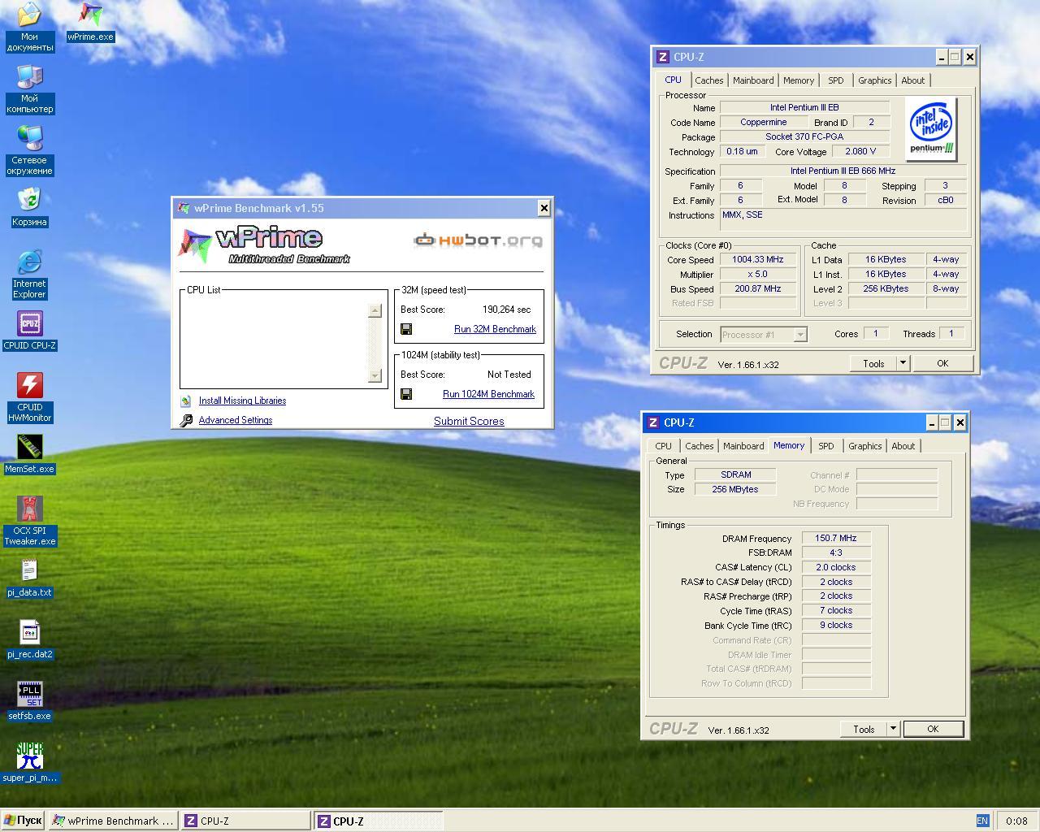Screen dimensions: 1040x832
Task: Select CPUID CPU-Z desktop shortcut
Action: tap(29, 331)
